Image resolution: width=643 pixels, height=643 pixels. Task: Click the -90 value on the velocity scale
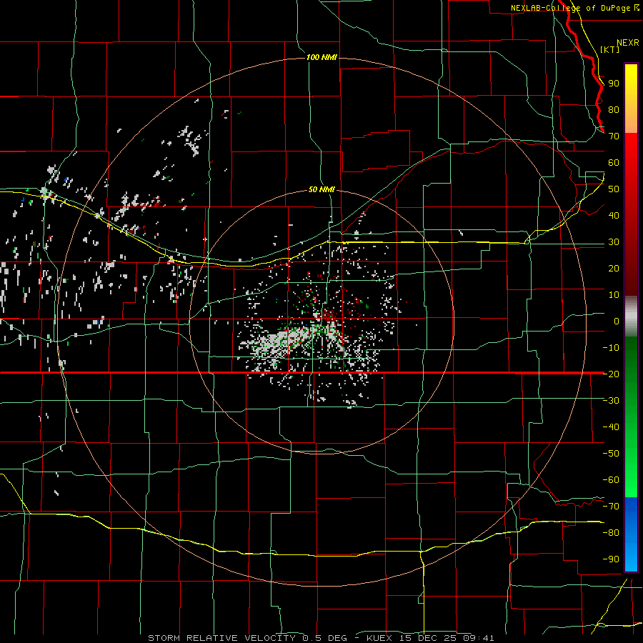[x=611, y=559]
